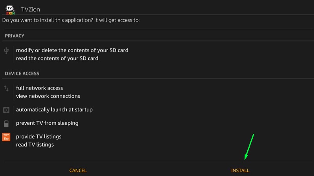This screenshot has height=176, width=314.
Task: Click the Amazon Fire TV listings icon
Action: (6, 137)
